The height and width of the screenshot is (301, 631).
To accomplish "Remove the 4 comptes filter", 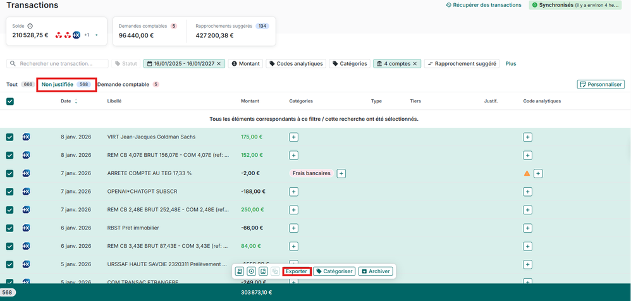I will (x=415, y=64).
